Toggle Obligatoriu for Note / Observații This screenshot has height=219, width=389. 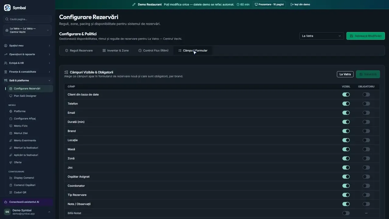click(x=366, y=204)
